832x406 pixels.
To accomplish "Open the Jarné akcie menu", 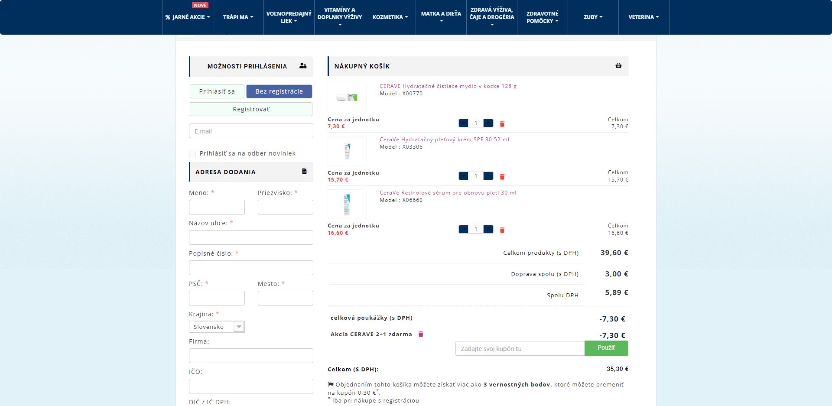I will 188,17.
